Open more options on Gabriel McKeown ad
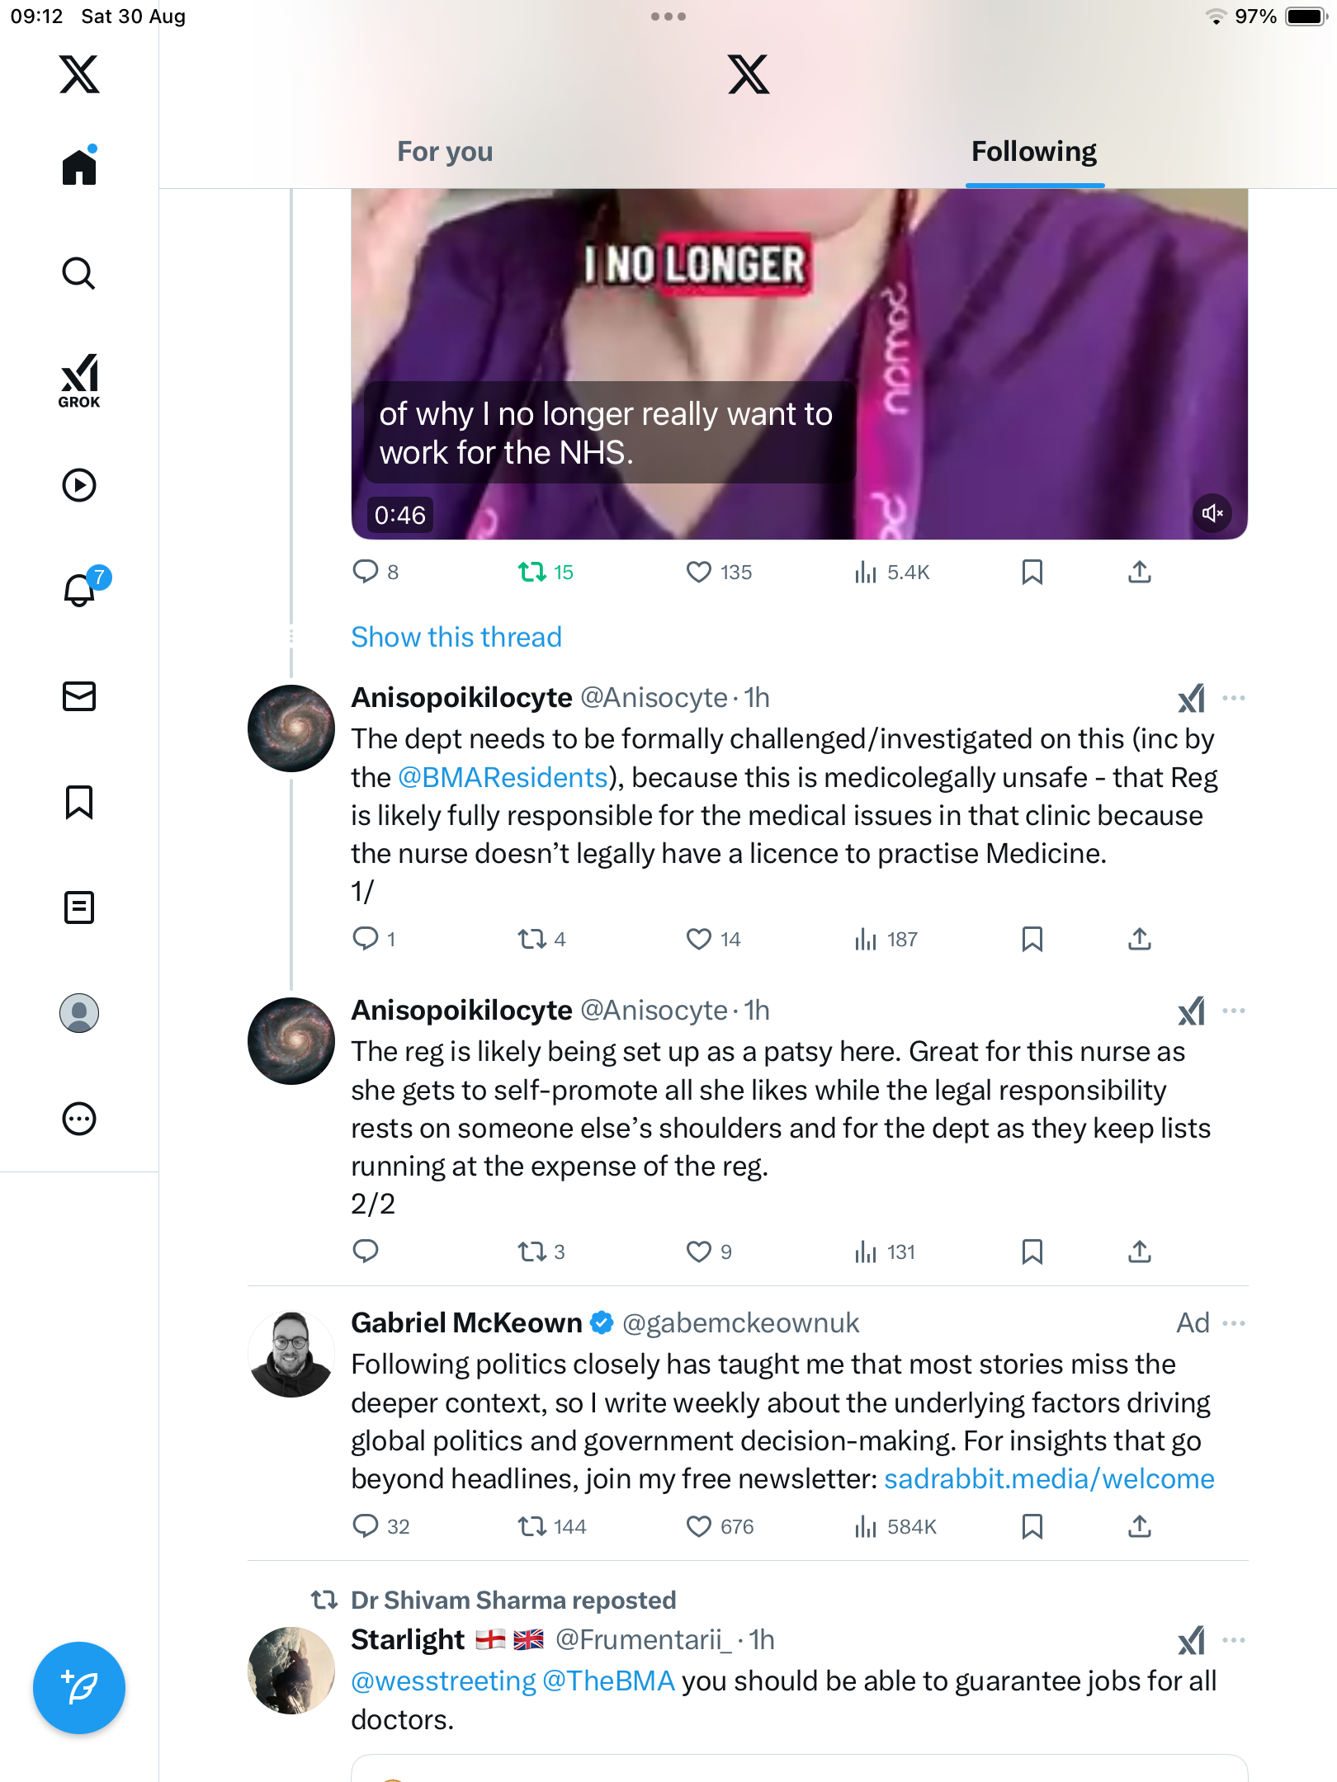The image size is (1337, 1782). click(x=1234, y=1323)
